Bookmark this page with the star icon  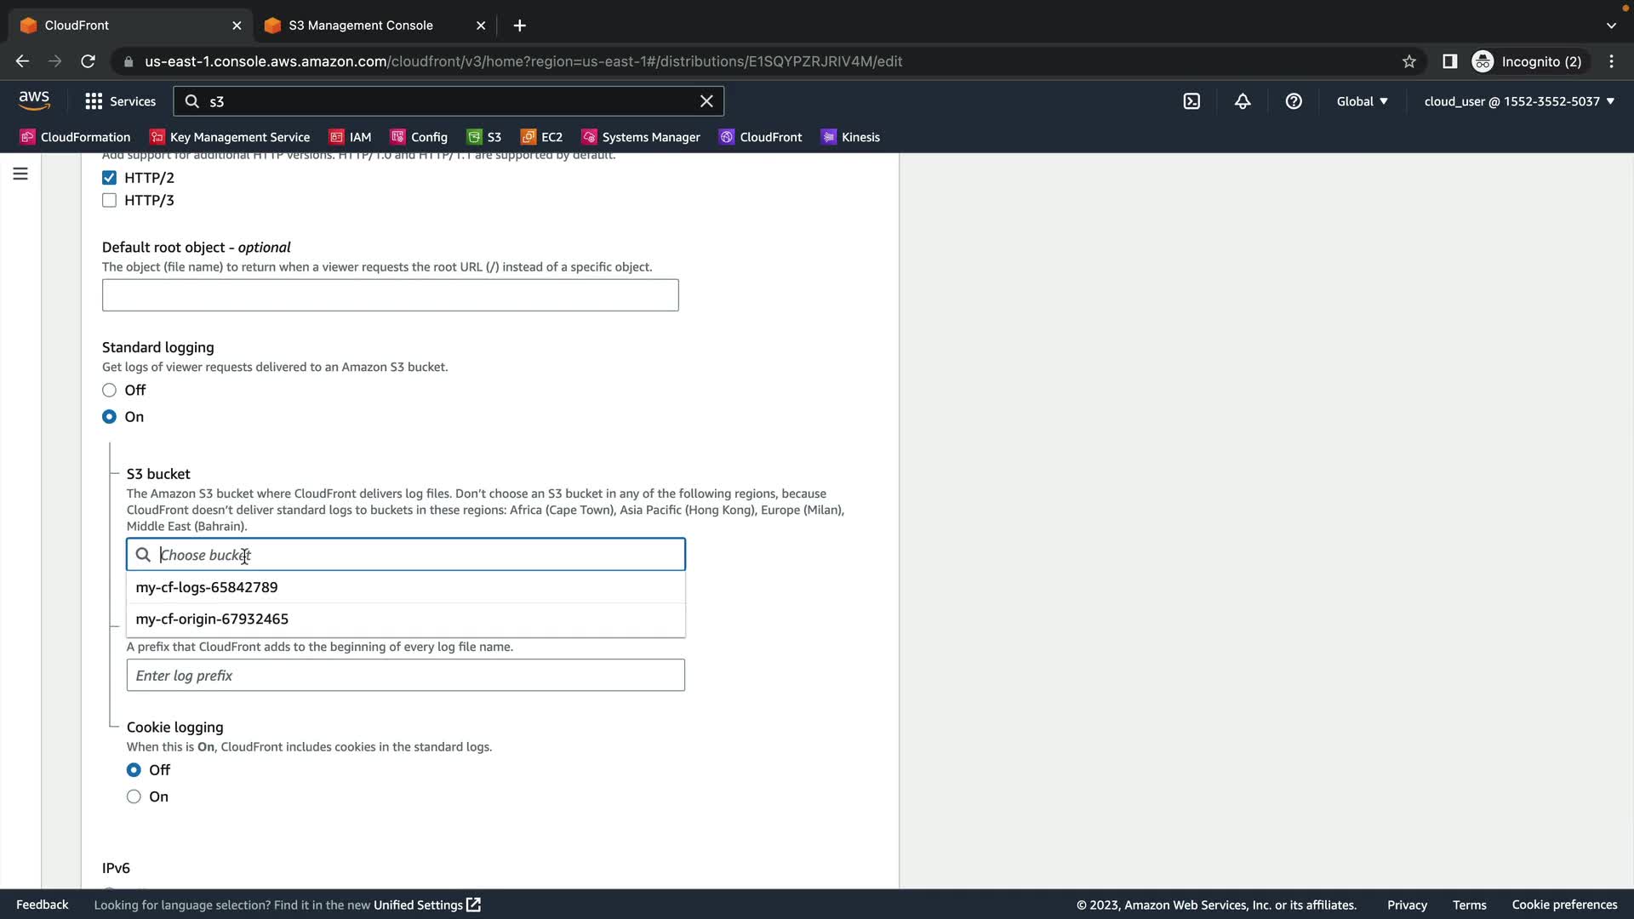point(1409,61)
